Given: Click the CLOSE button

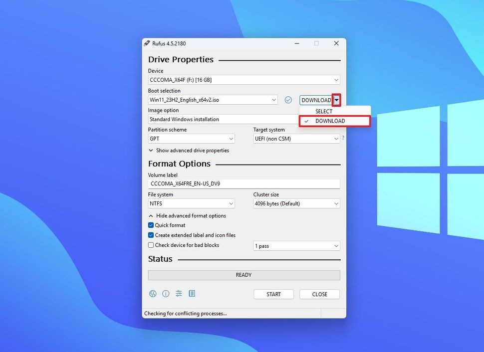Looking at the screenshot, I should tap(319, 294).
